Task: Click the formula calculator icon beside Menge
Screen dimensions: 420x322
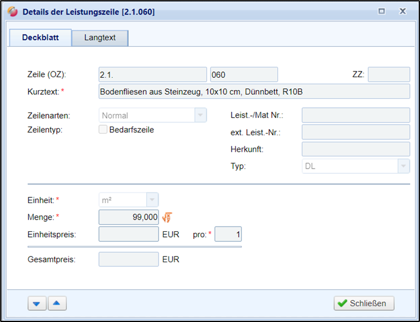Action: pos(167,218)
